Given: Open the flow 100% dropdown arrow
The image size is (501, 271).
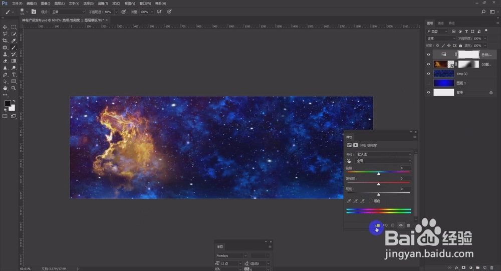Looking at the screenshot, I should (x=152, y=12).
